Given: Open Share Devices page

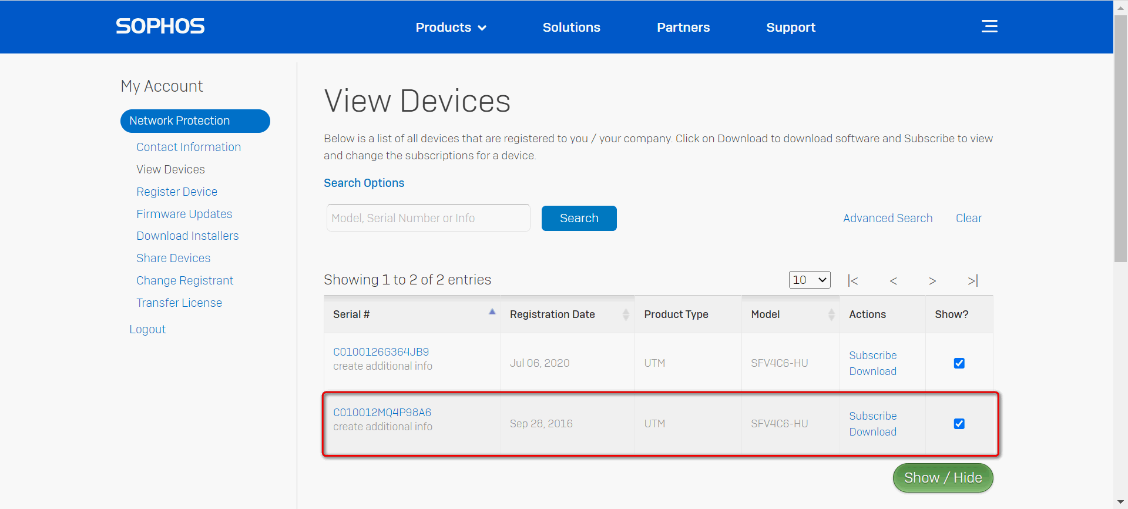Looking at the screenshot, I should [x=173, y=258].
